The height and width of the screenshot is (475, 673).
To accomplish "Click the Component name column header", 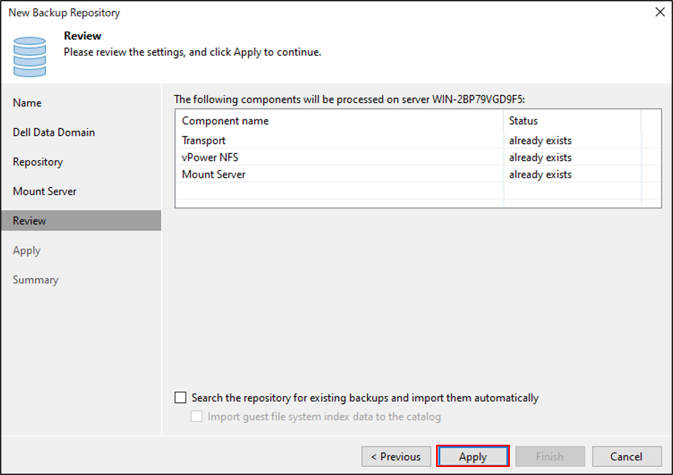I will [x=225, y=121].
